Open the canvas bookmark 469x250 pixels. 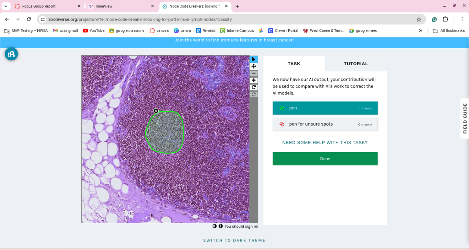pos(159,31)
